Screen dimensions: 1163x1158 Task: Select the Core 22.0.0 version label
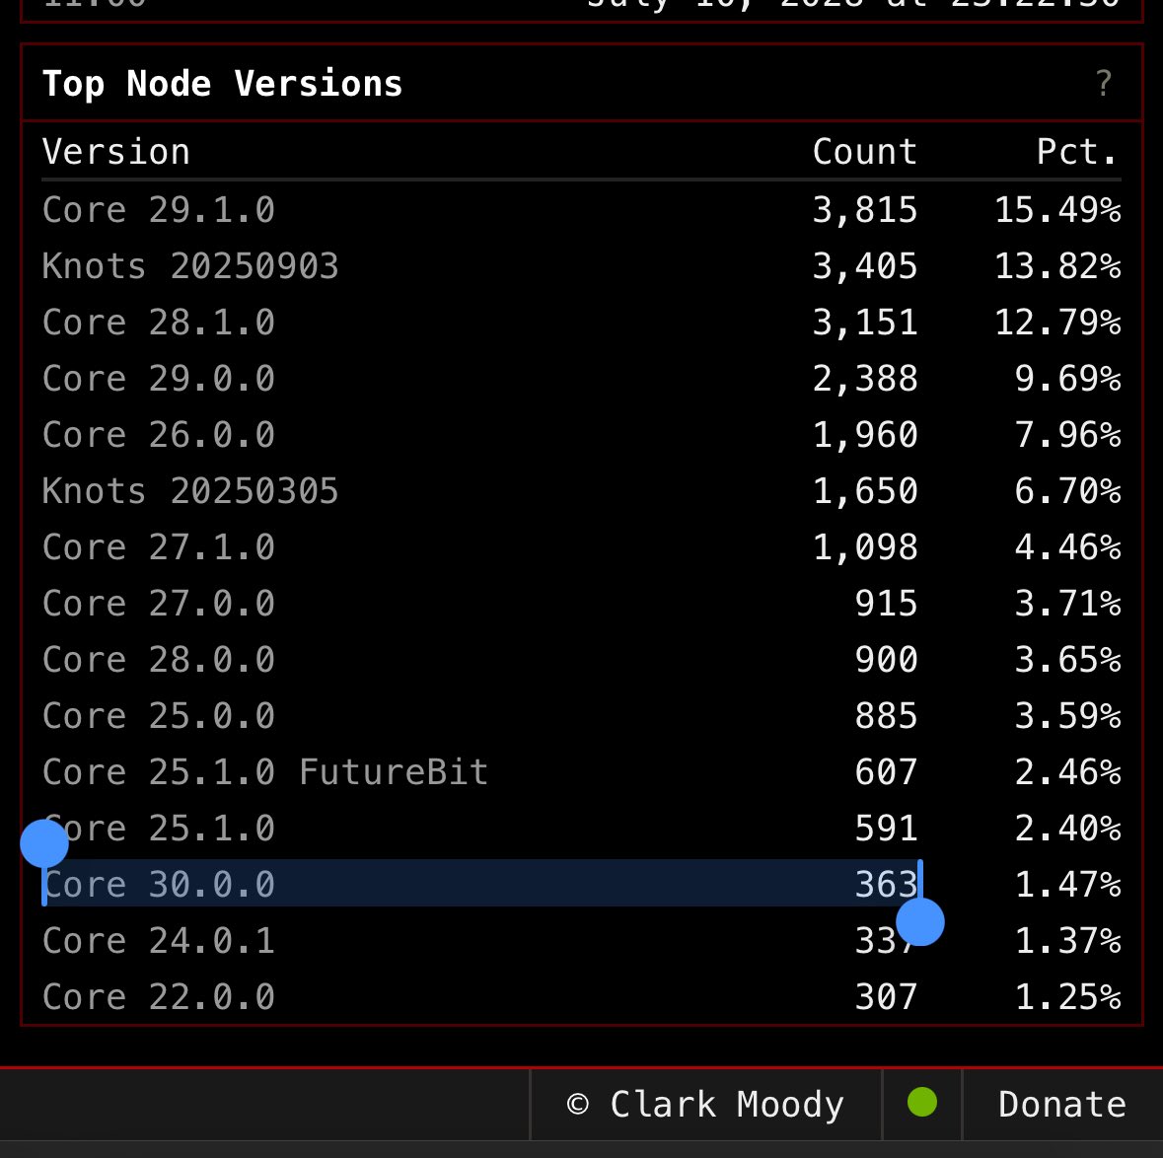(x=159, y=998)
